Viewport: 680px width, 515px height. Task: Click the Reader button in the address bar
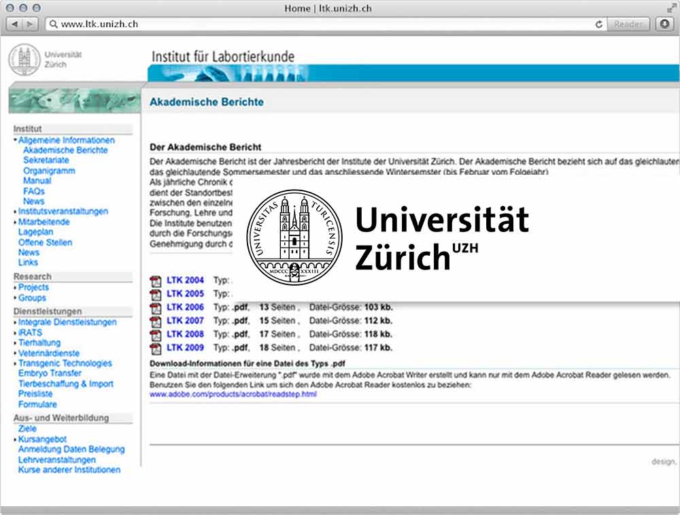[x=628, y=24]
